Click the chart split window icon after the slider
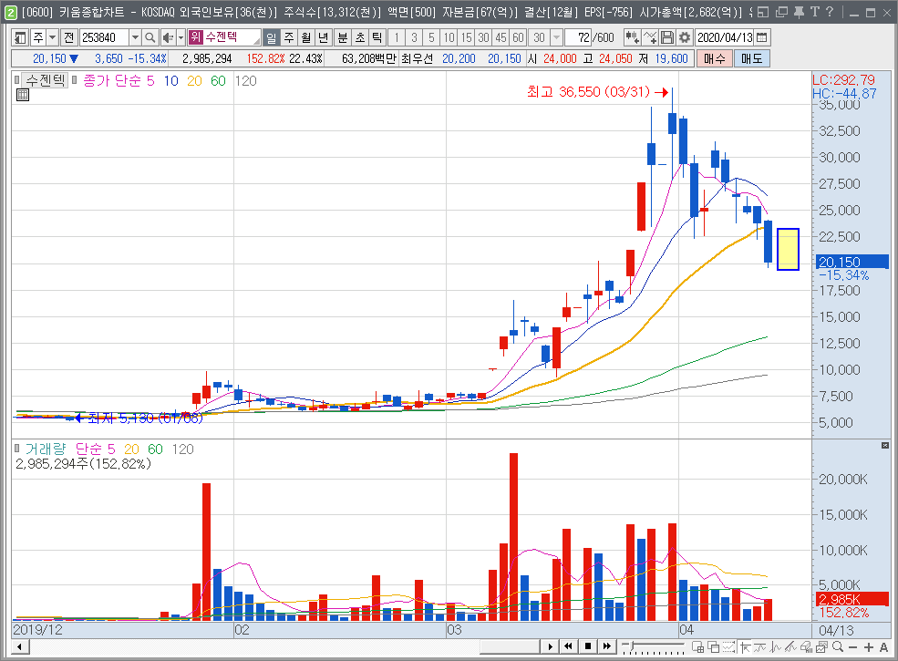 pos(697,647)
